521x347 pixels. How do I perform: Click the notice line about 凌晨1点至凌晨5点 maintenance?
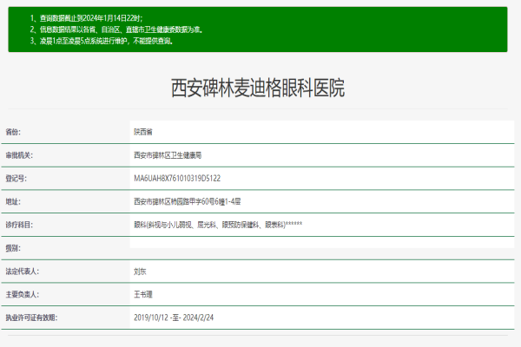point(102,41)
